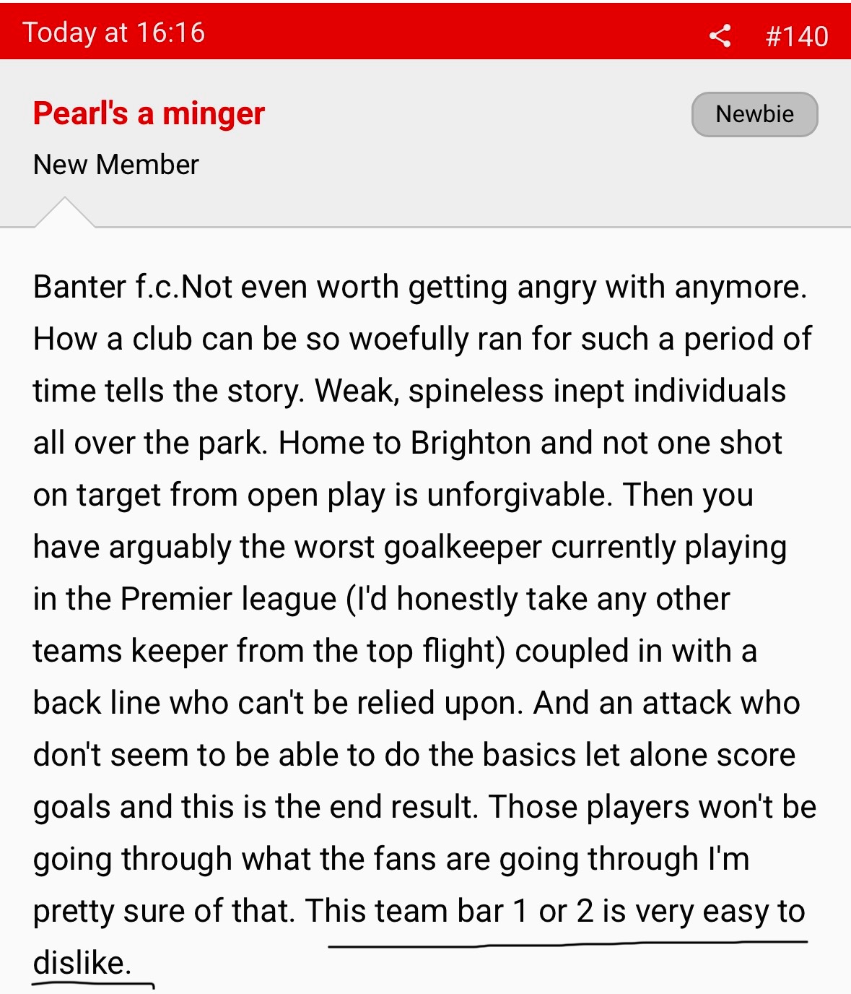Click the line starting 'How a club can be'
The width and height of the screenshot is (851, 994).
point(422,340)
